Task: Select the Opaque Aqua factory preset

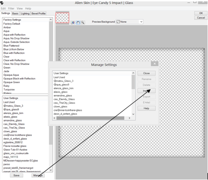Action: (x=11, y=75)
